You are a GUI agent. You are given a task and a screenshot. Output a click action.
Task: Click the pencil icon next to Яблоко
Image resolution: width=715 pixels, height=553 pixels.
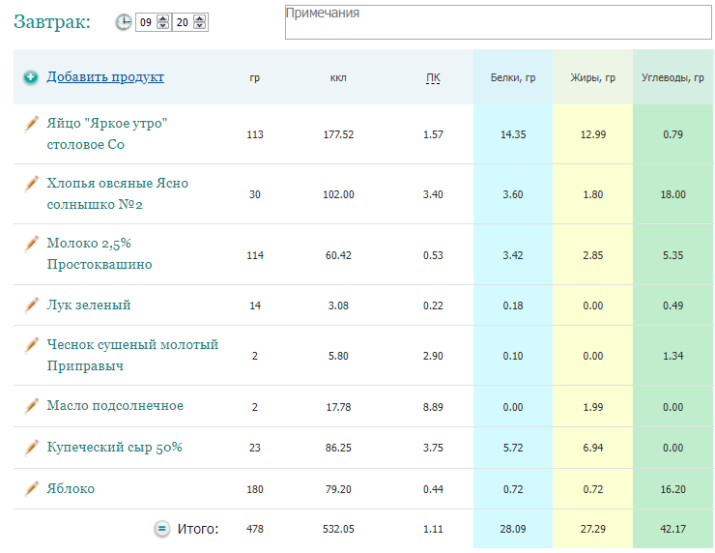(x=31, y=489)
